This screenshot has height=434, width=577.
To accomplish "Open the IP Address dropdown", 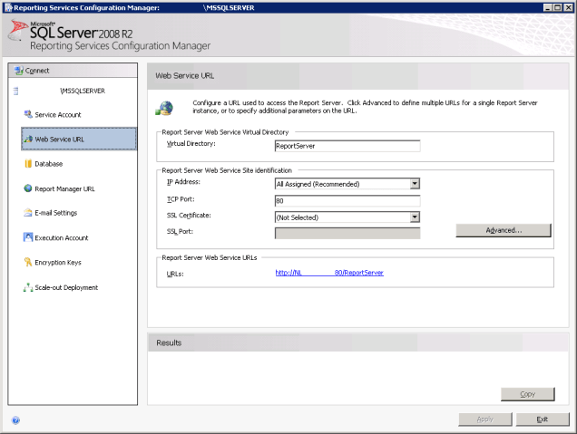I will [414, 183].
